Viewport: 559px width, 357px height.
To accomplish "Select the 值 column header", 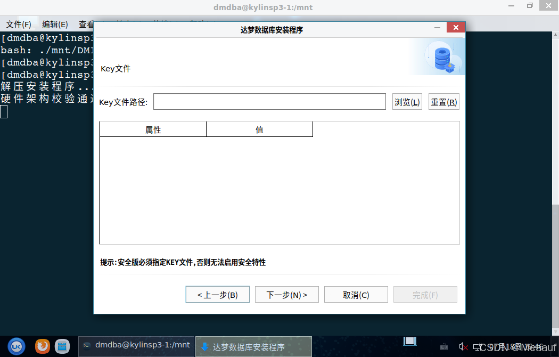I will pyautogui.click(x=260, y=129).
